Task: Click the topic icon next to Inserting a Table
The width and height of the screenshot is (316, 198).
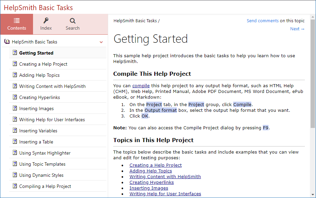Action: coord(15,141)
